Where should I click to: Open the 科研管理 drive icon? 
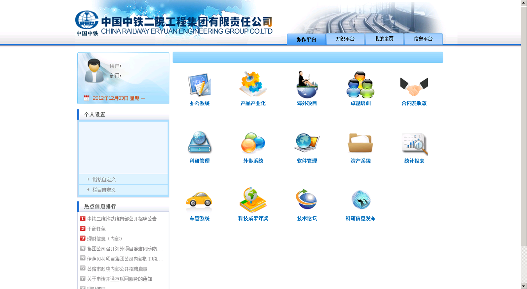pos(199,143)
